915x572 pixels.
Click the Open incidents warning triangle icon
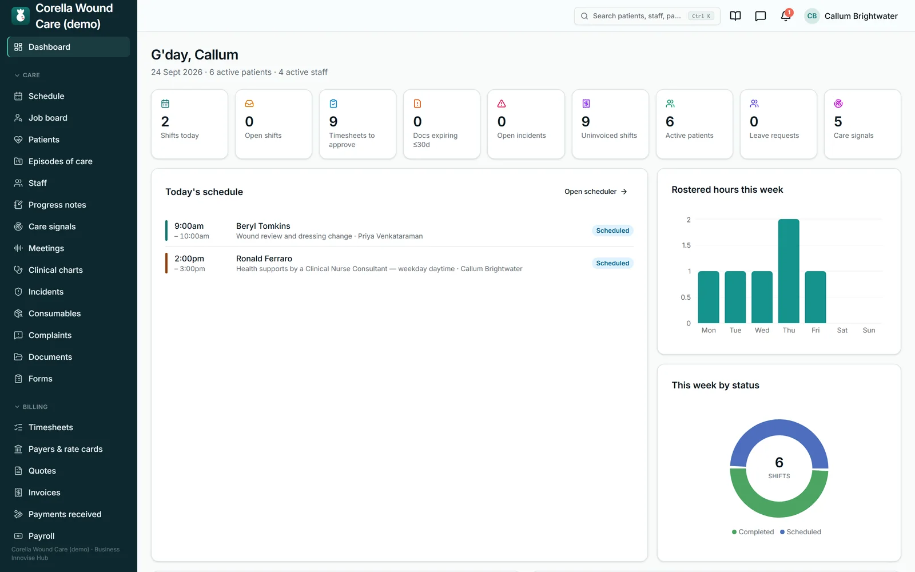pyautogui.click(x=502, y=104)
